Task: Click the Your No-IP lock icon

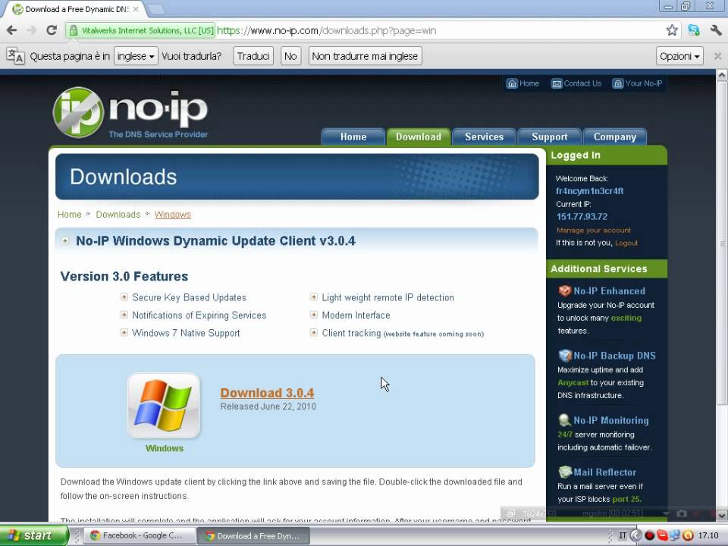Action: [x=617, y=83]
